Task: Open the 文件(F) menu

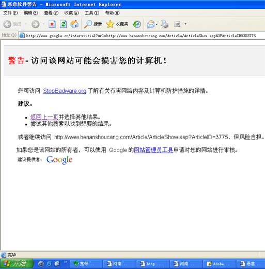Action: pos(10,13)
